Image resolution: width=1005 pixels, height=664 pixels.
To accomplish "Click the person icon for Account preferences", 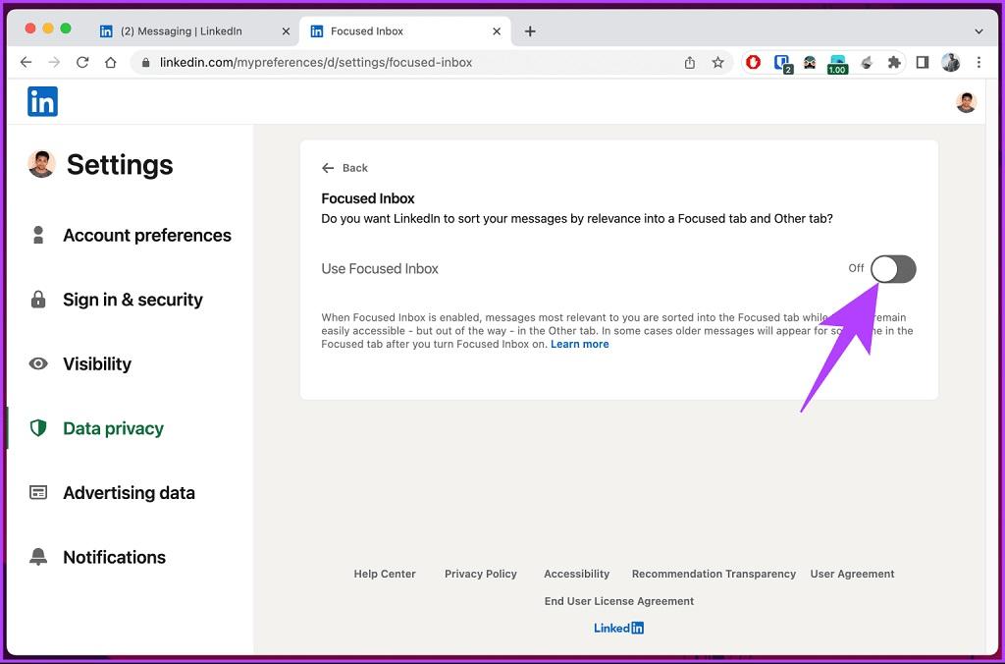I will [x=38, y=235].
